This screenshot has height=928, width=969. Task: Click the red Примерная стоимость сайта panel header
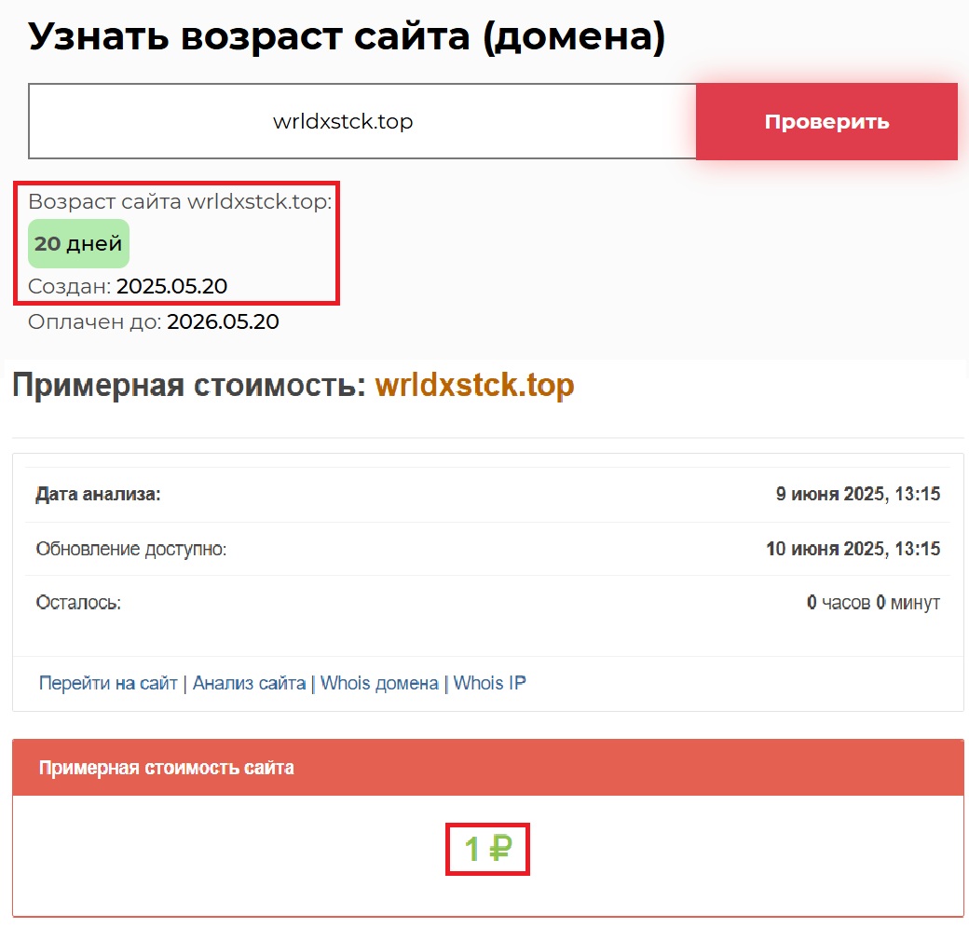point(487,768)
